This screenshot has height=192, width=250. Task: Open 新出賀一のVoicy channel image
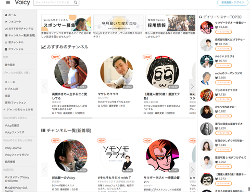pos(71,156)
